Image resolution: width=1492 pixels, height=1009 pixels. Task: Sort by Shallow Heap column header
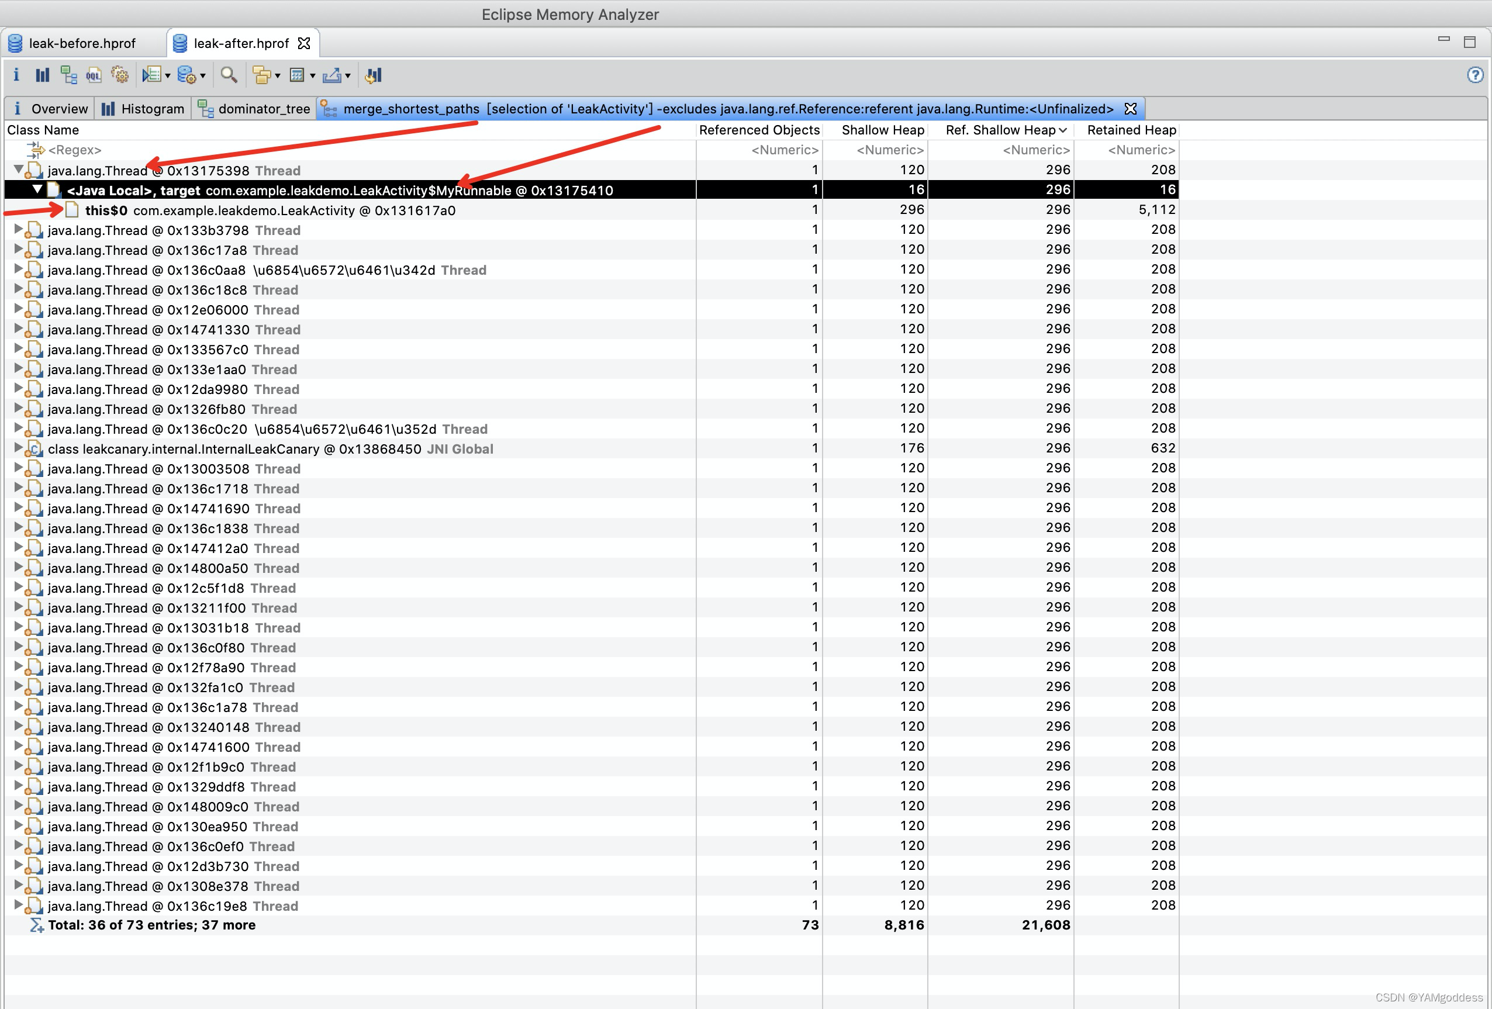[x=875, y=130]
